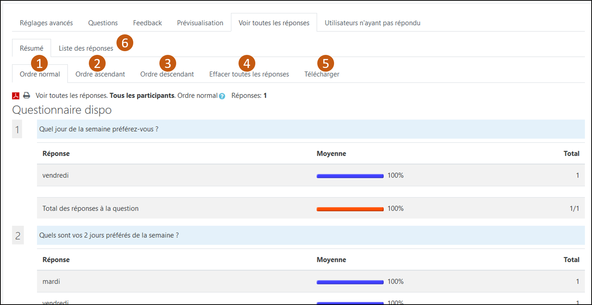Click the numbered marker 4 badge
This screenshot has width=592, height=305.
(x=247, y=63)
